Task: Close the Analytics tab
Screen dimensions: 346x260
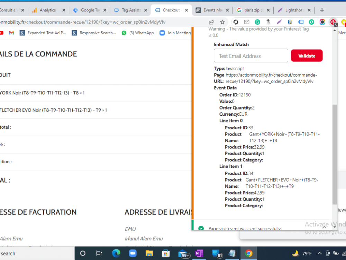Action: coord(64,10)
